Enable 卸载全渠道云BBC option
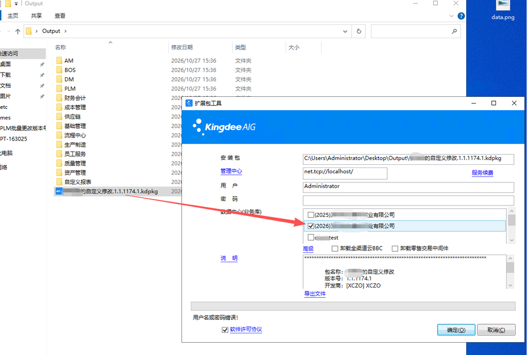This screenshot has height=355, width=528. [335, 248]
